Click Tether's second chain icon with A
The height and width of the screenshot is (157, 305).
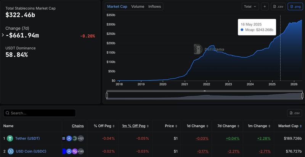coord(69,139)
